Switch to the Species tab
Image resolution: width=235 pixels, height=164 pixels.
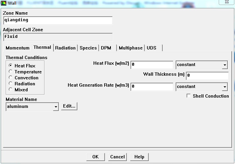pyautogui.click(x=88, y=48)
